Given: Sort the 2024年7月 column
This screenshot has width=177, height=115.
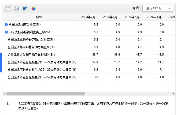Looking at the screenshot, I should pyautogui.click(x=97, y=17).
